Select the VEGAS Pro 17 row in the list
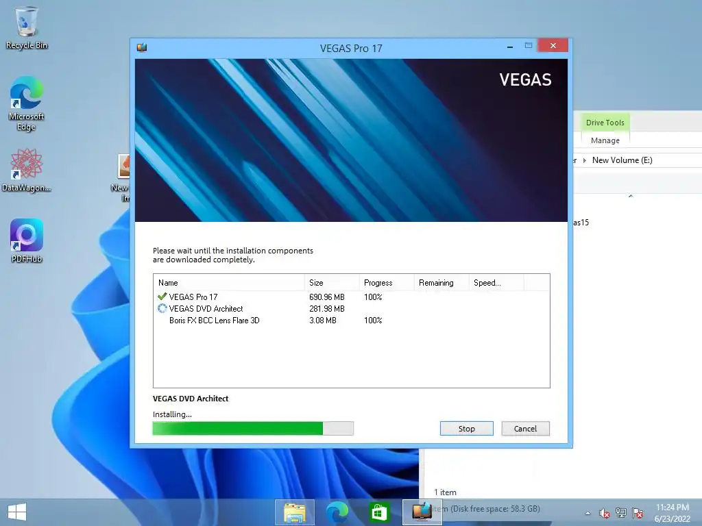702x526 pixels. tap(352, 297)
